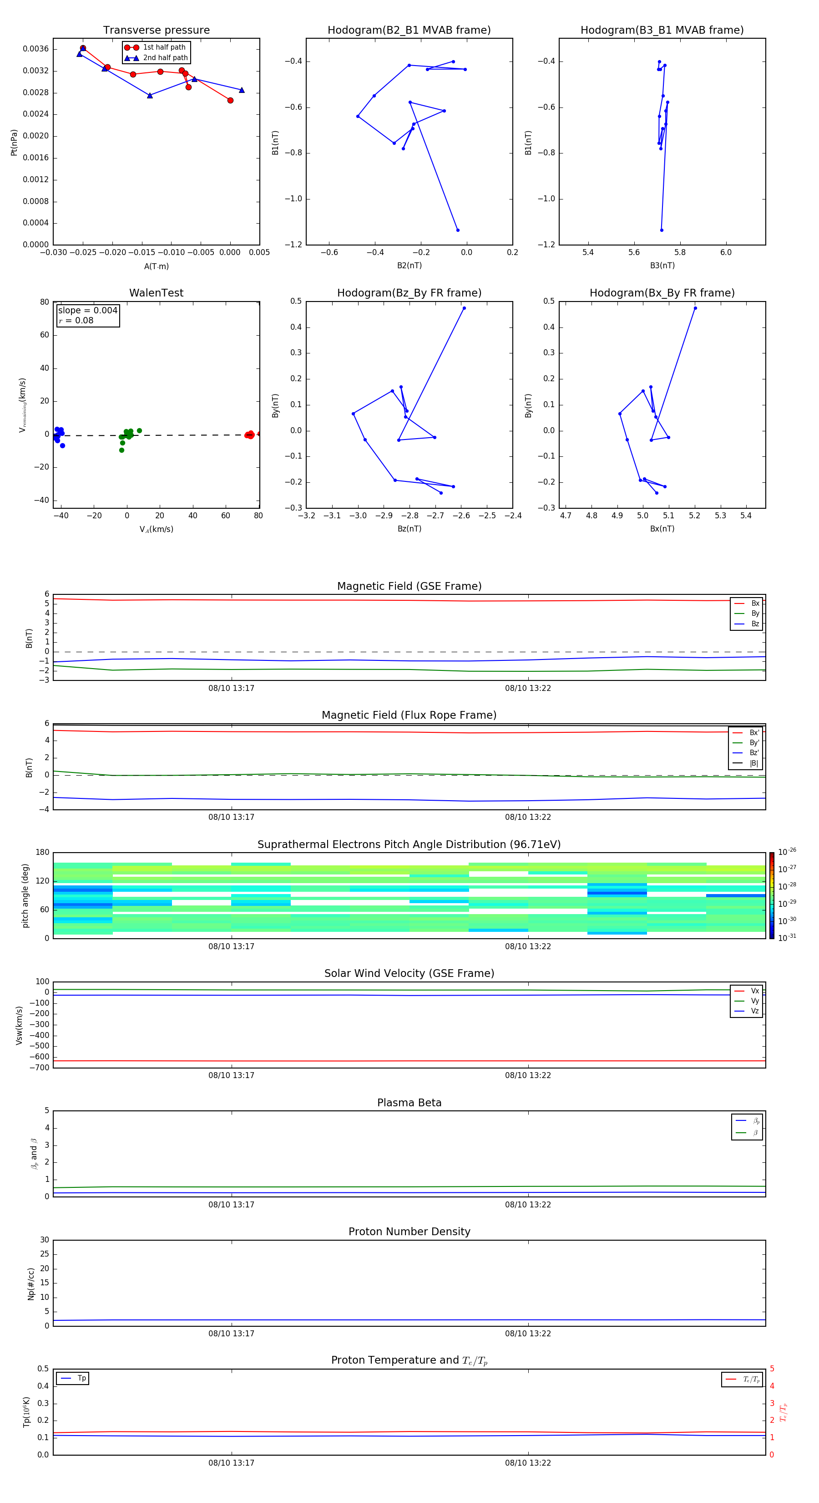
Task: Click 'Np(#/cc)' y-axis label
Action: [31, 1283]
